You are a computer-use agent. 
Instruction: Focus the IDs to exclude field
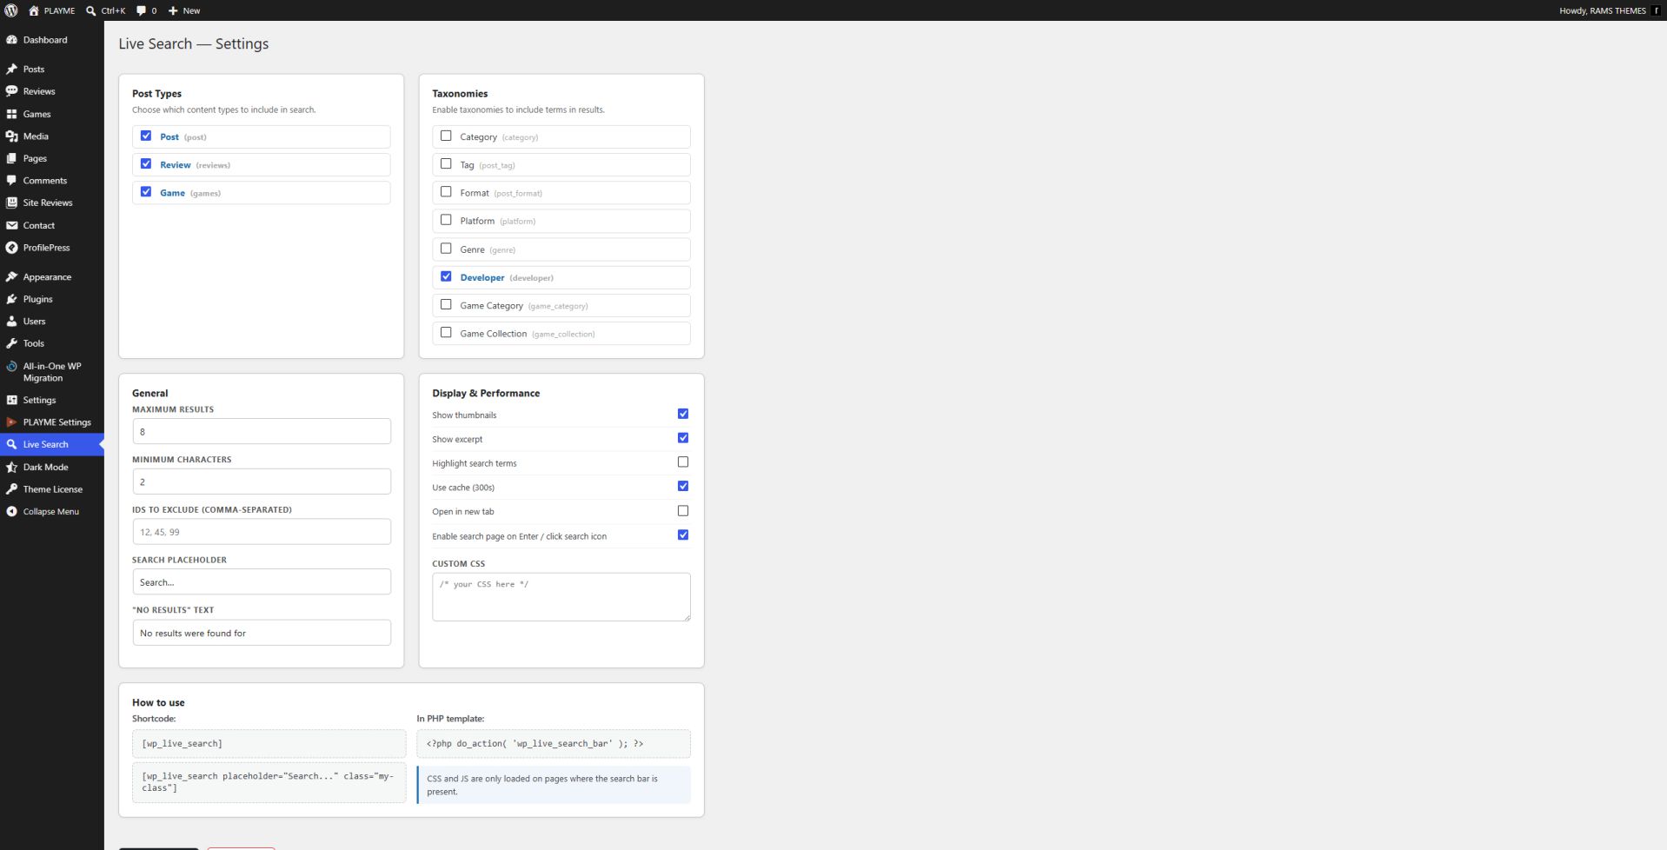point(262,532)
